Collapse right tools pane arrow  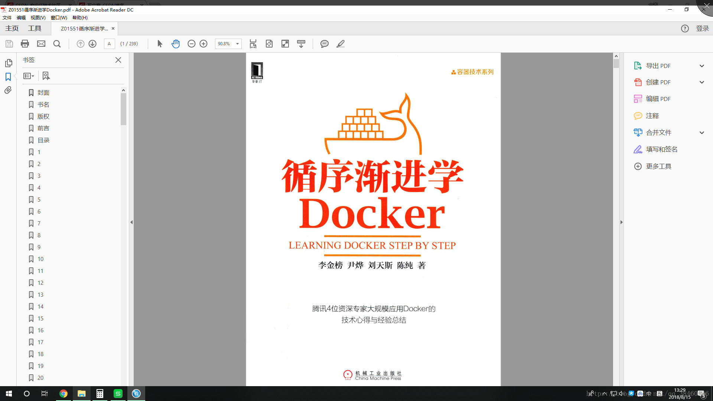coord(621,222)
